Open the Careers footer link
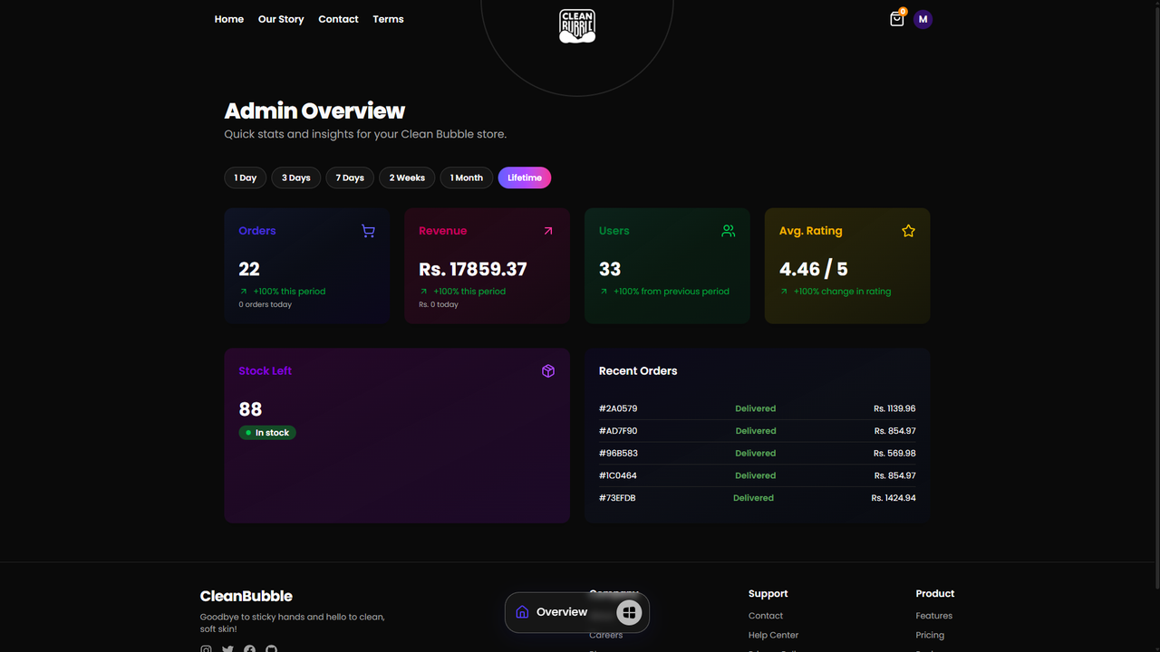1160x652 pixels. [x=605, y=636]
